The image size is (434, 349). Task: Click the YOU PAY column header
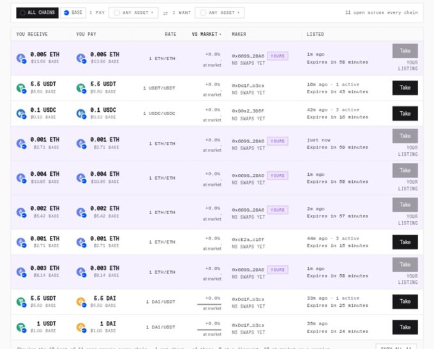click(86, 34)
